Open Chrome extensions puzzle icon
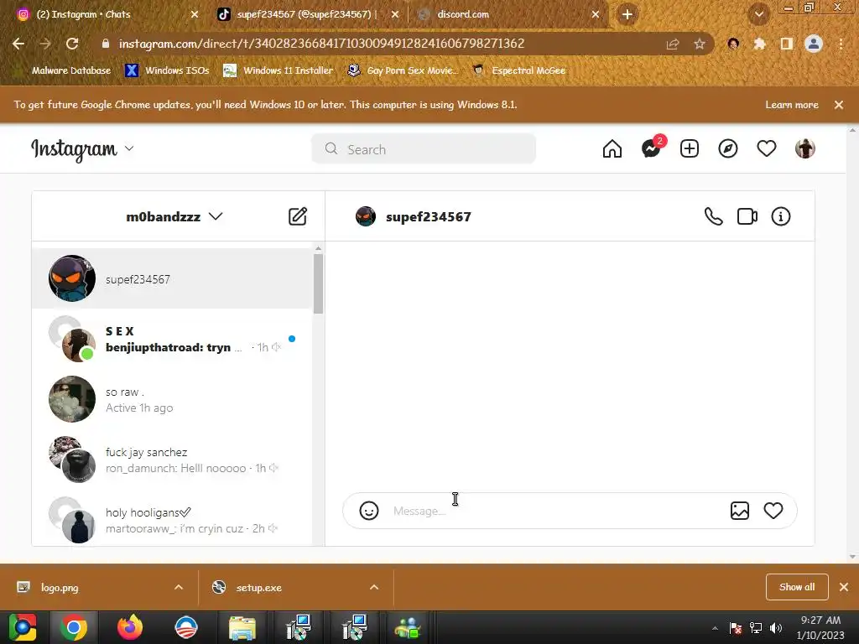Viewport: 859px width, 644px height. [x=759, y=44]
